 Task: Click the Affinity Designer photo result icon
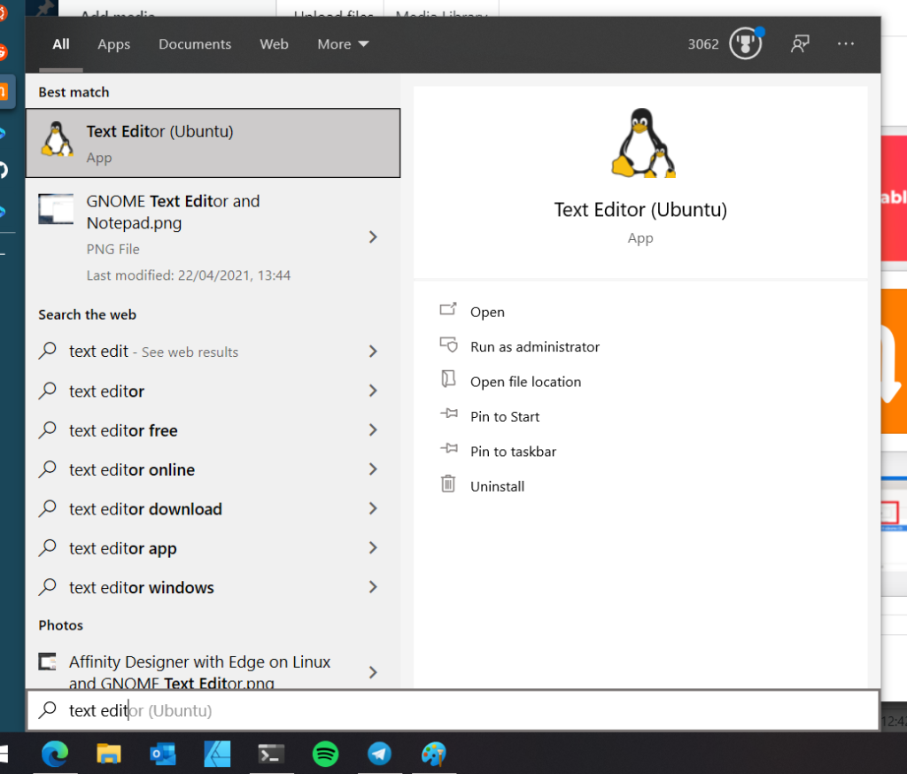pos(48,661)
